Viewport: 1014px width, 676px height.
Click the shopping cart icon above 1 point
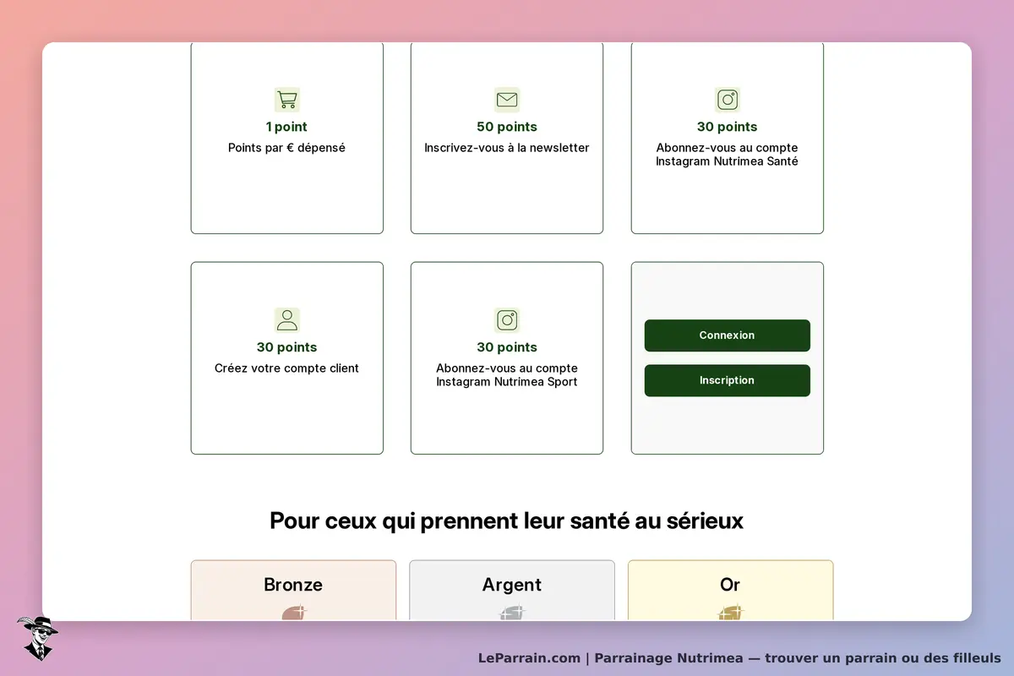(x=287, y=100)
